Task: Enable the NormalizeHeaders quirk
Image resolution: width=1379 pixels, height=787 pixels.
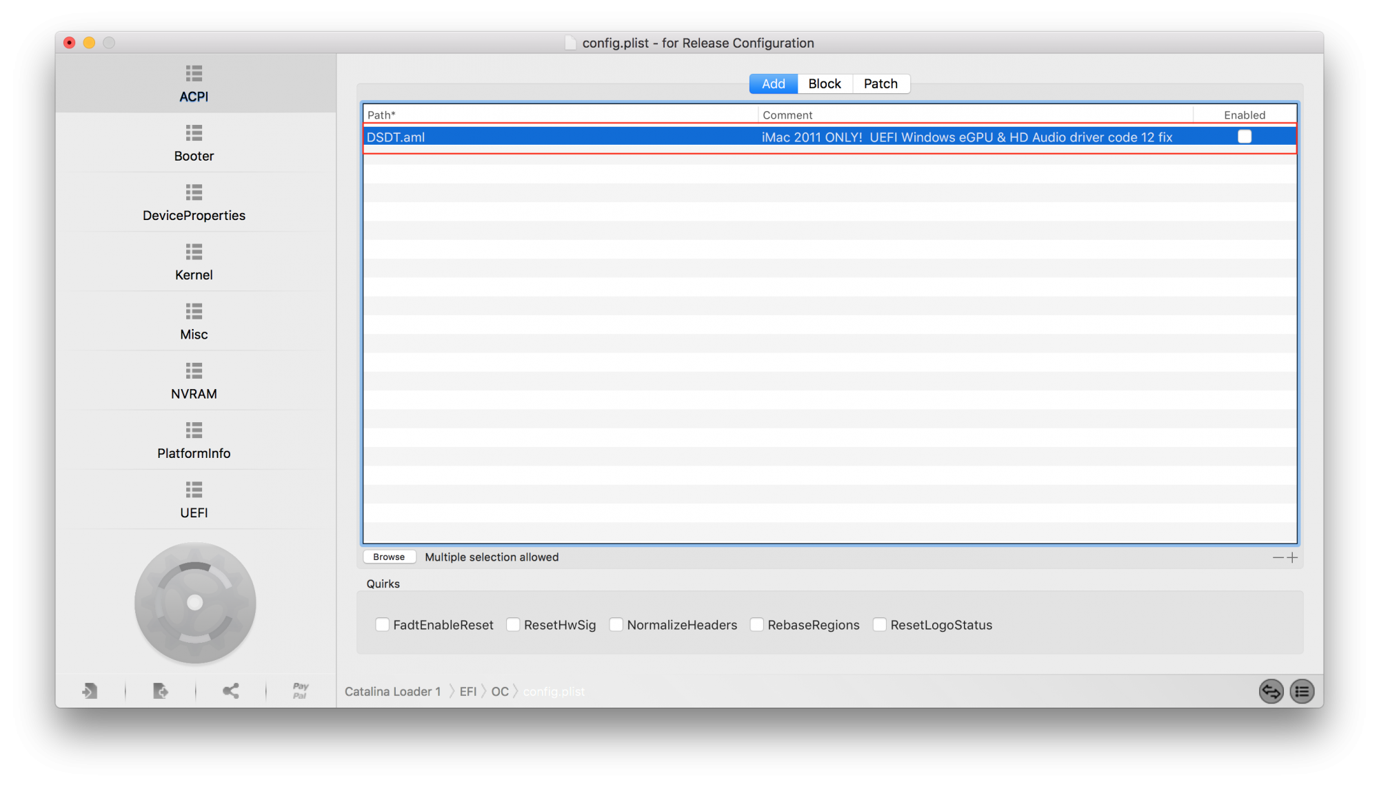Action: click(616, 624)
